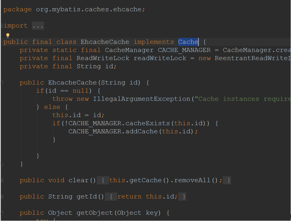This screenshot has height=221, width=291.
Task: Click the "implements" keyword
Action: click(x=154, y=42)
